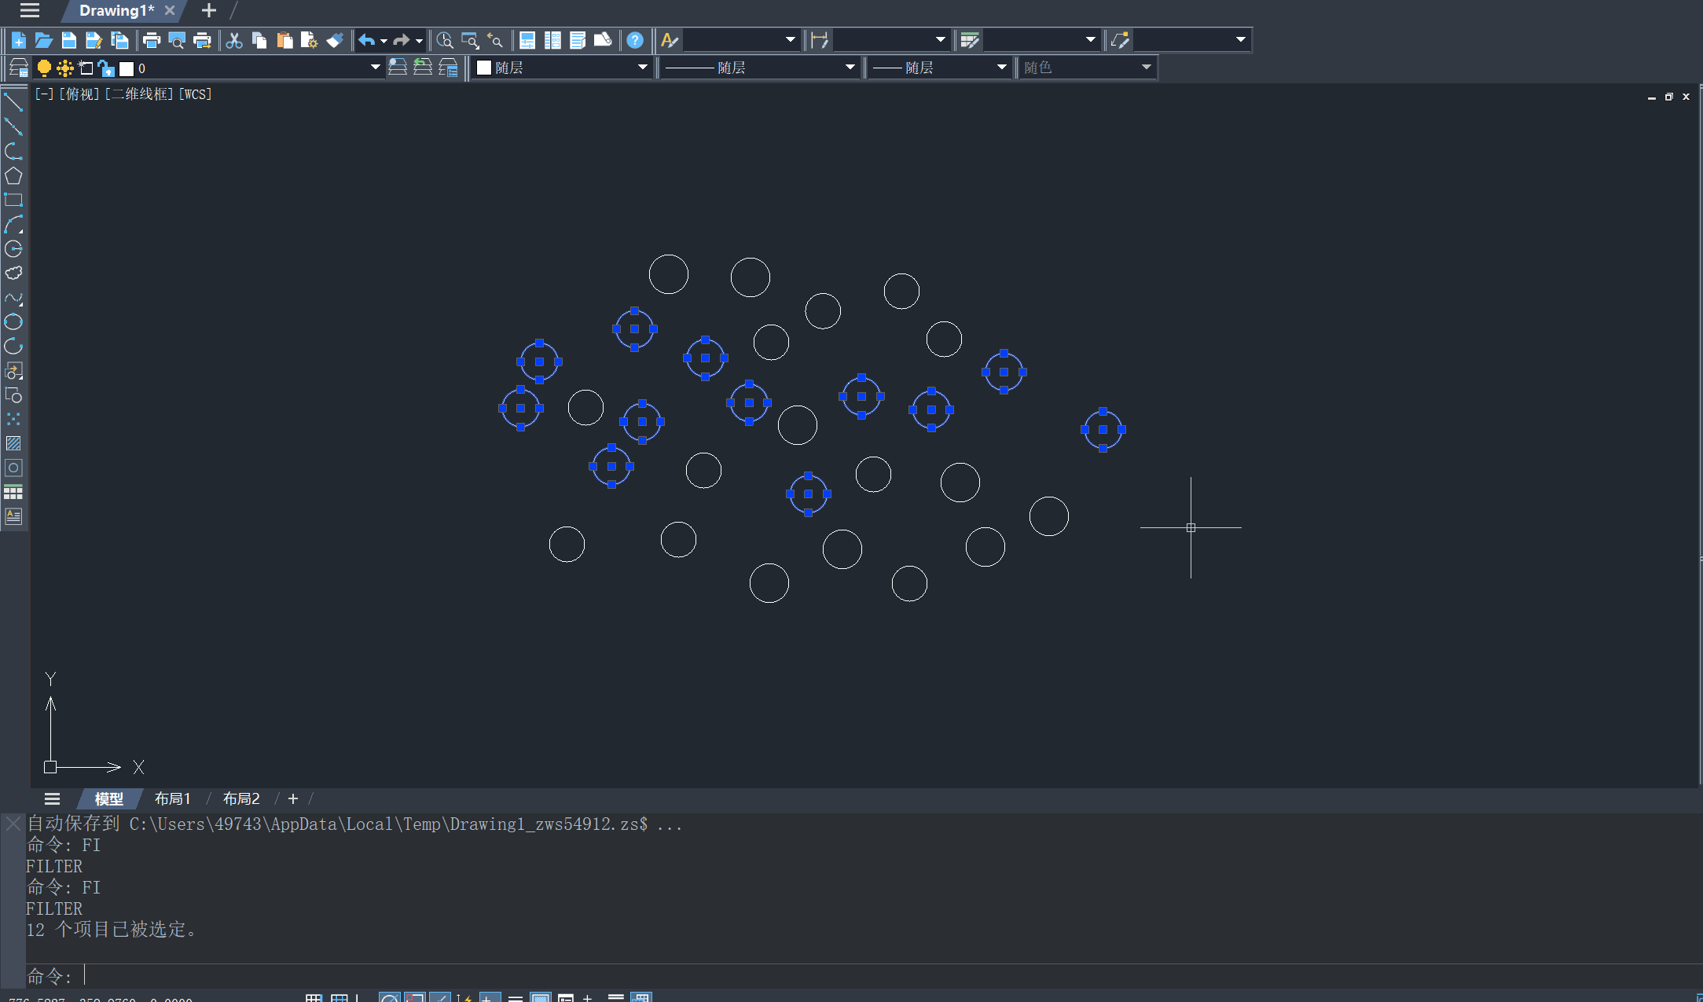Image resolution: width=1703 pixels, height=1002 pixels.
Task: Open the 随层 color dropdown
Action: tap(642, 68)
